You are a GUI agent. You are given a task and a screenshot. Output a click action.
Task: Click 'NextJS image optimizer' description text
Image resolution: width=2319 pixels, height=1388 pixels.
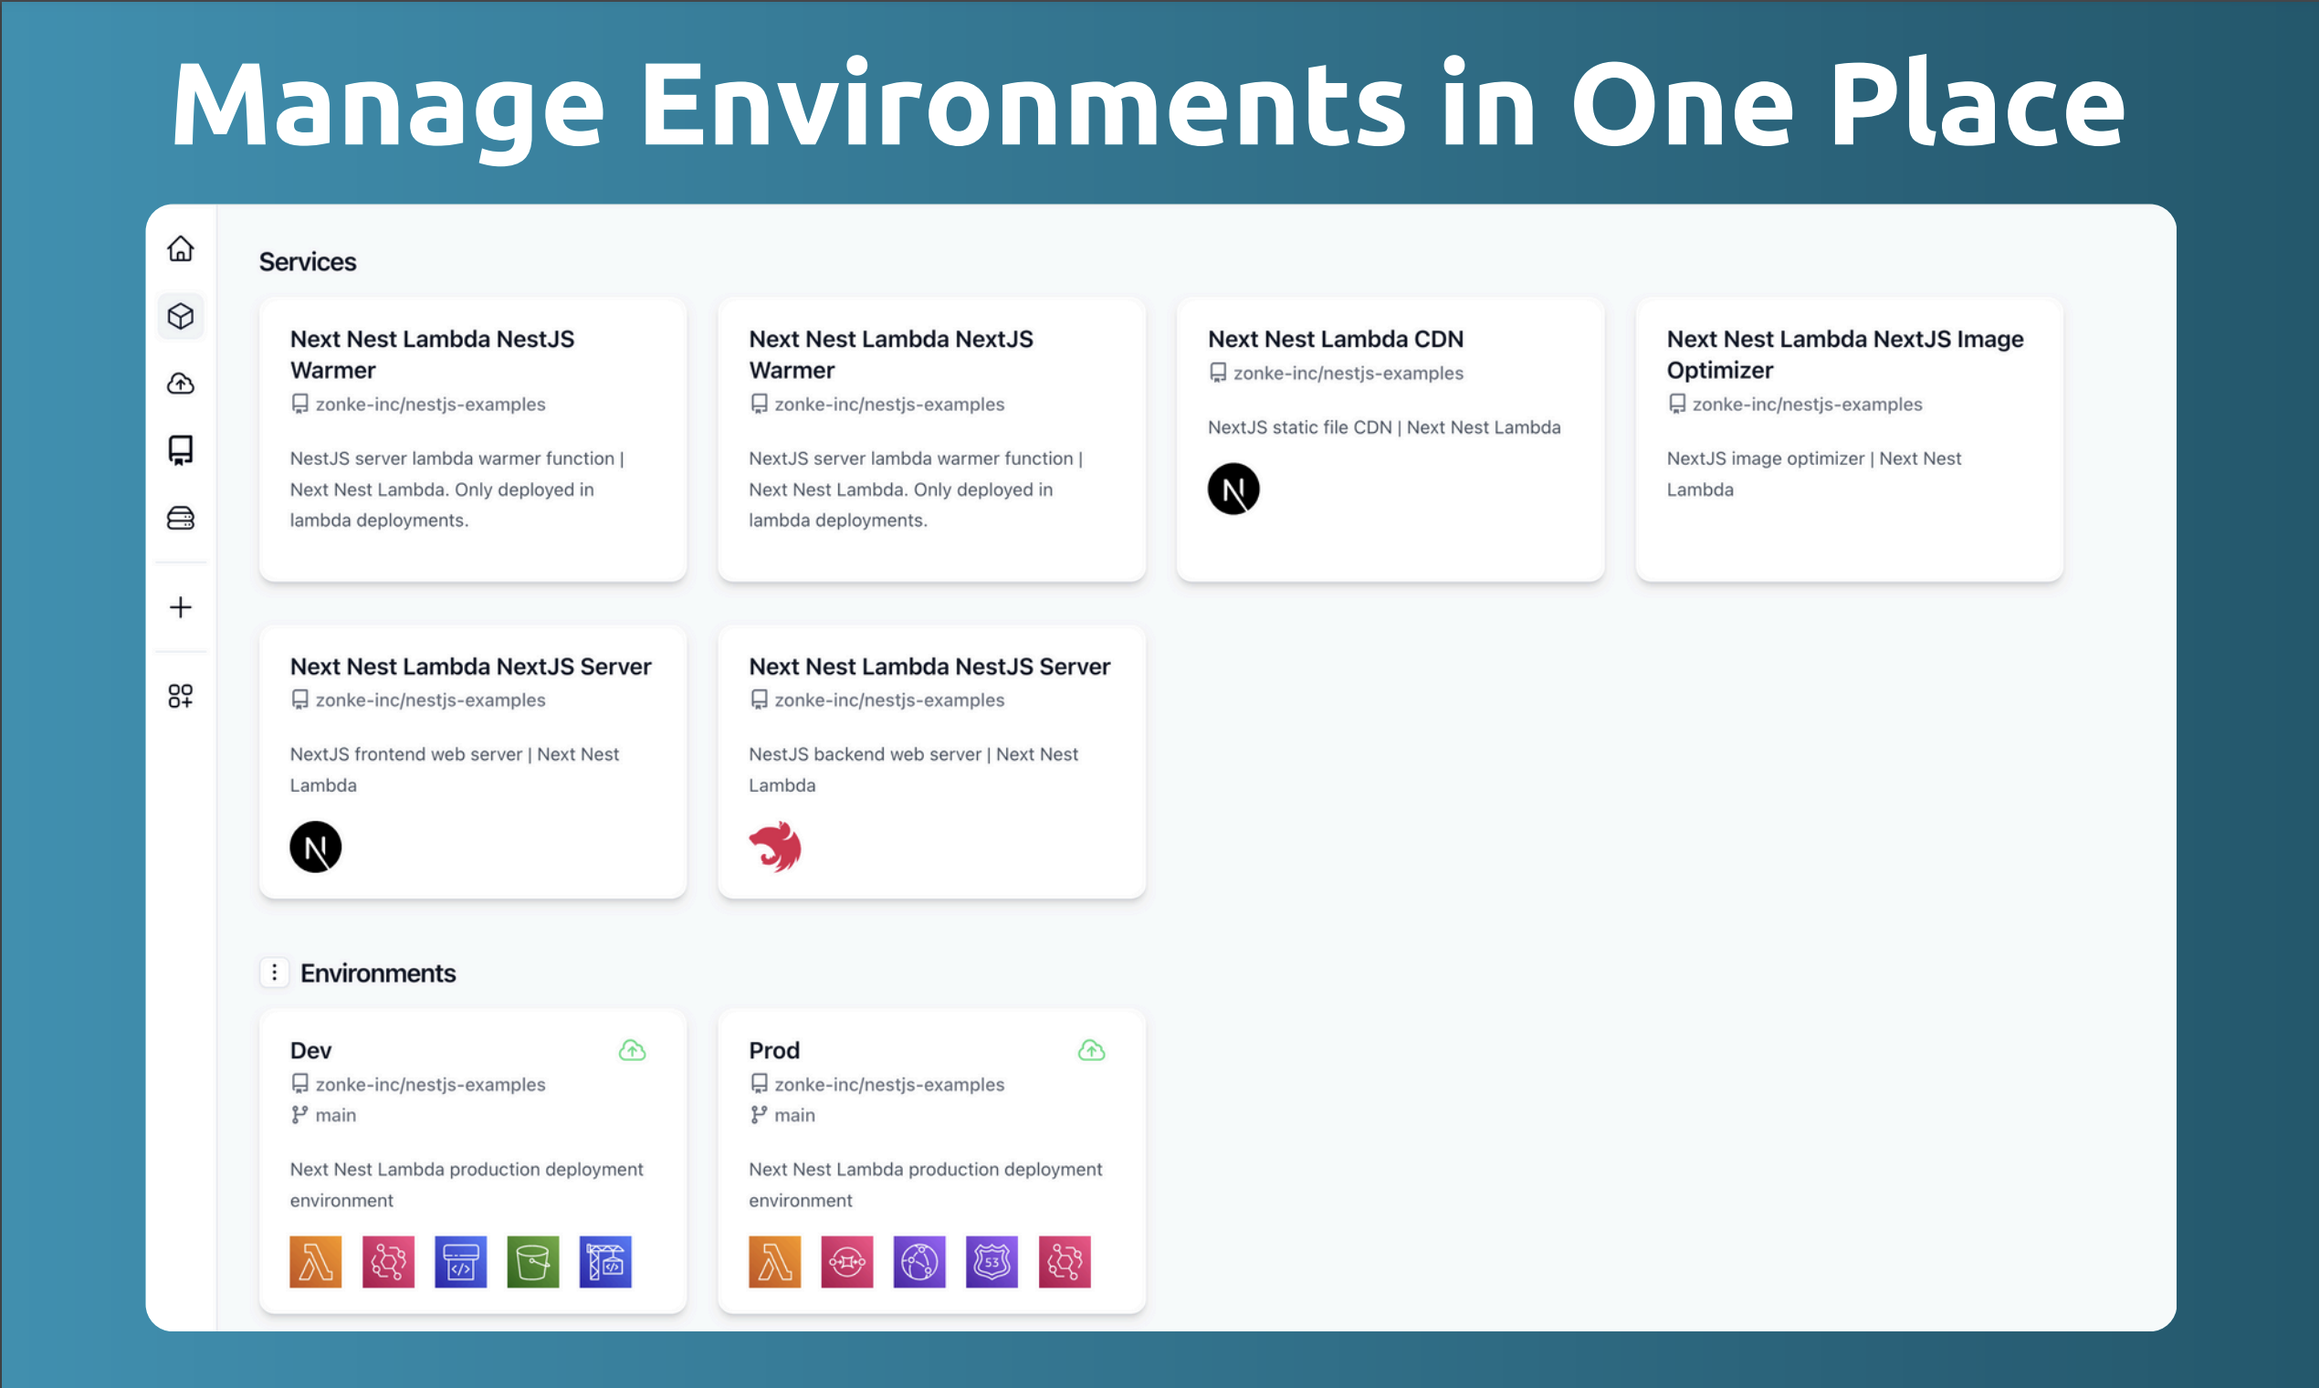(x=1814, y=473)
